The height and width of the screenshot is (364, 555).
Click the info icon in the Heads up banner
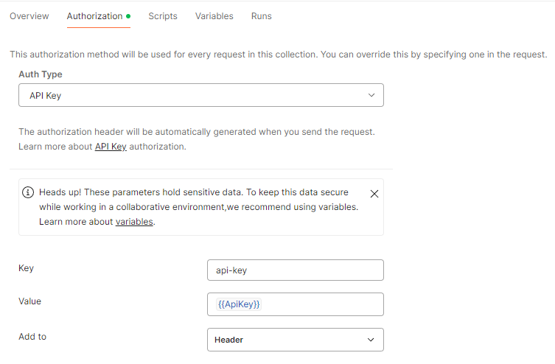pos(28,192)
